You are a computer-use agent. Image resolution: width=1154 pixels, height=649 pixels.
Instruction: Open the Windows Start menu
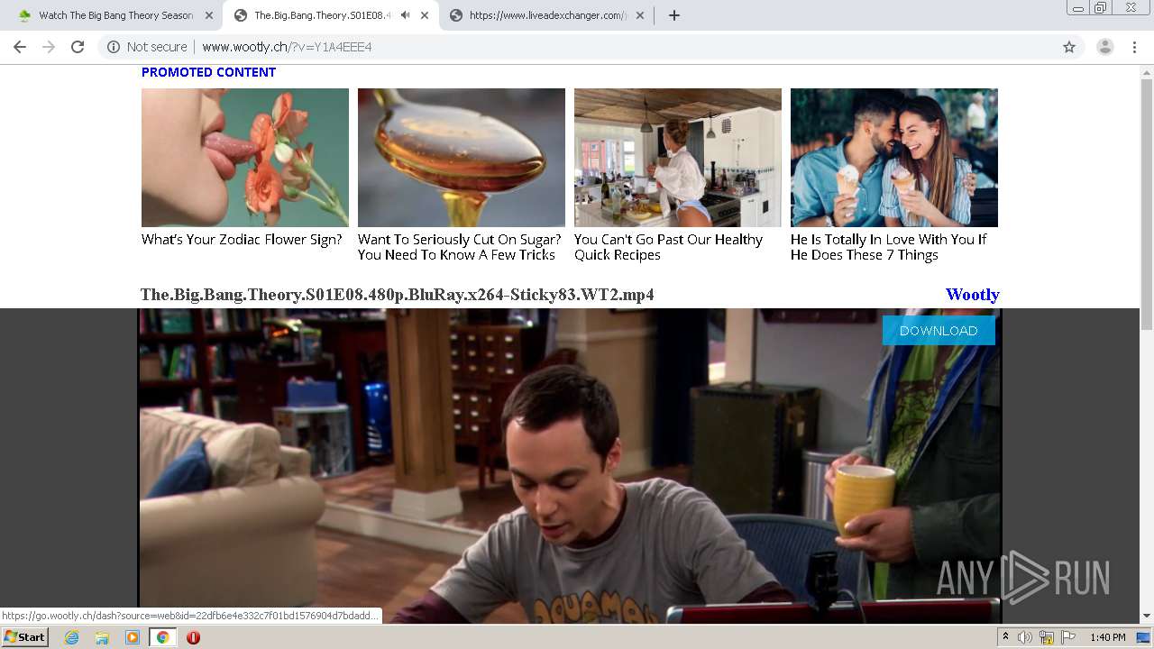24,637
